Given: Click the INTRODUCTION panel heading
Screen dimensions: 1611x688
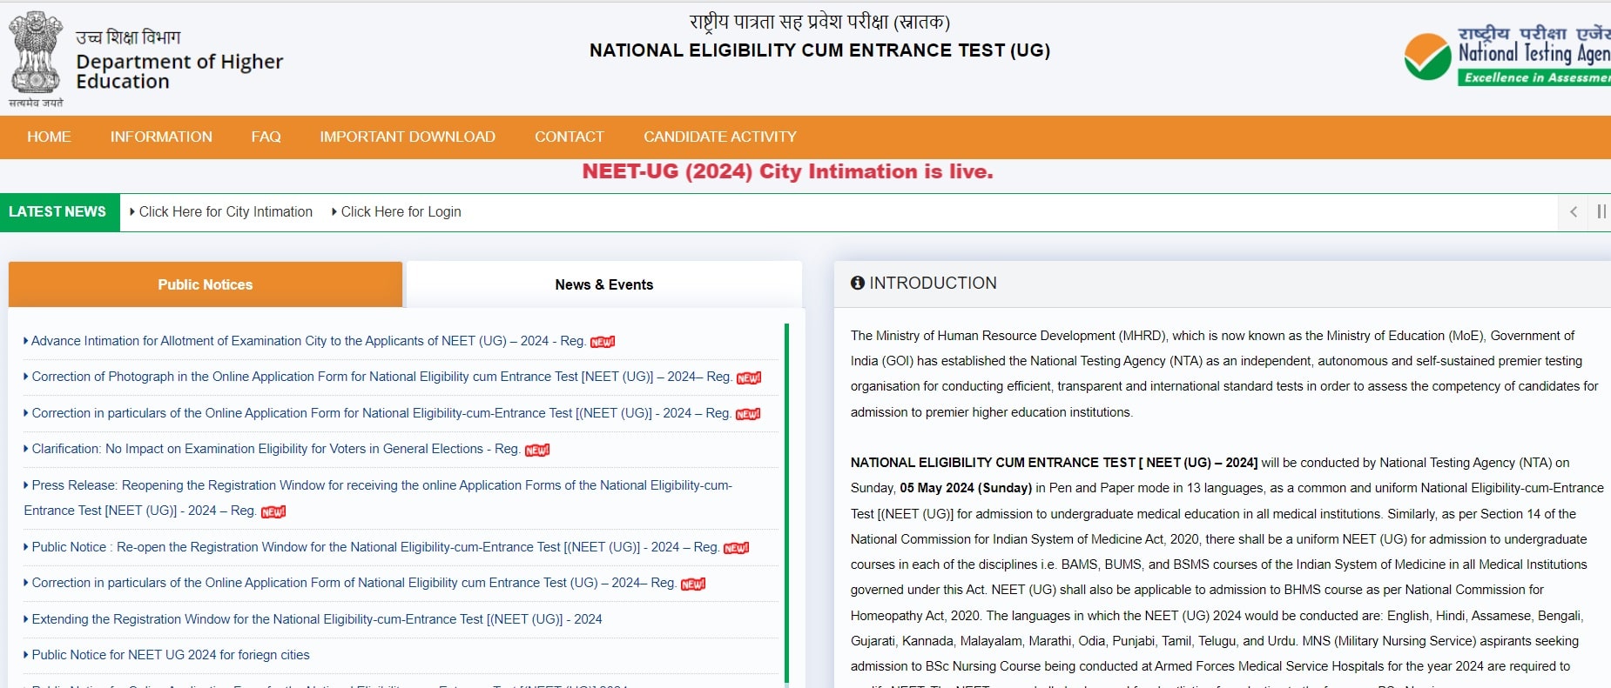Looking at the screenshot, I should click(x=933, y=283).
